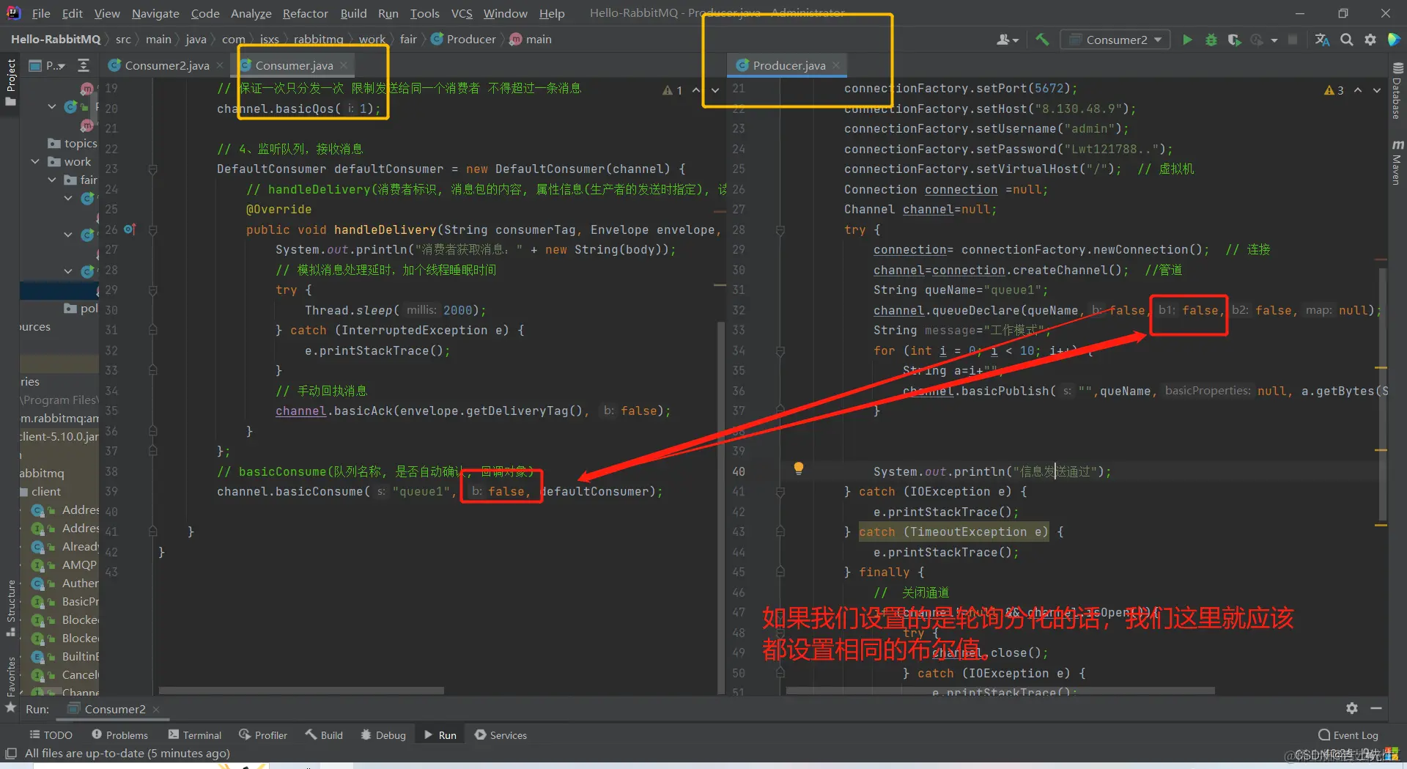The width and height of the screenshot is (1407, 769).
Task: Open the Translate icon in the toolbar
Action: tap(1322, 40)
